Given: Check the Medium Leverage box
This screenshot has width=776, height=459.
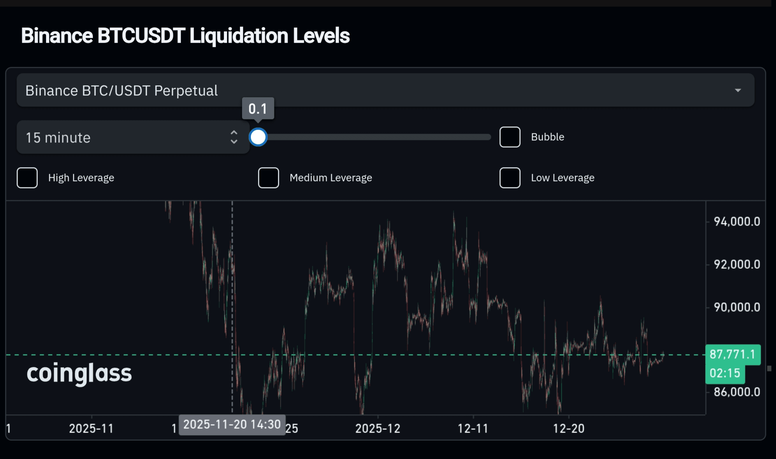Looking at the screenshot, I should point(268,178).
